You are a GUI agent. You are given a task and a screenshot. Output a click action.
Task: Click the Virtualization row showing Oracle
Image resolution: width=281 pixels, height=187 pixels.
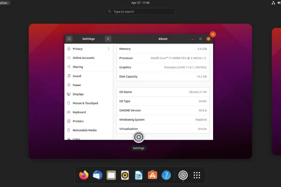point(163,129)
